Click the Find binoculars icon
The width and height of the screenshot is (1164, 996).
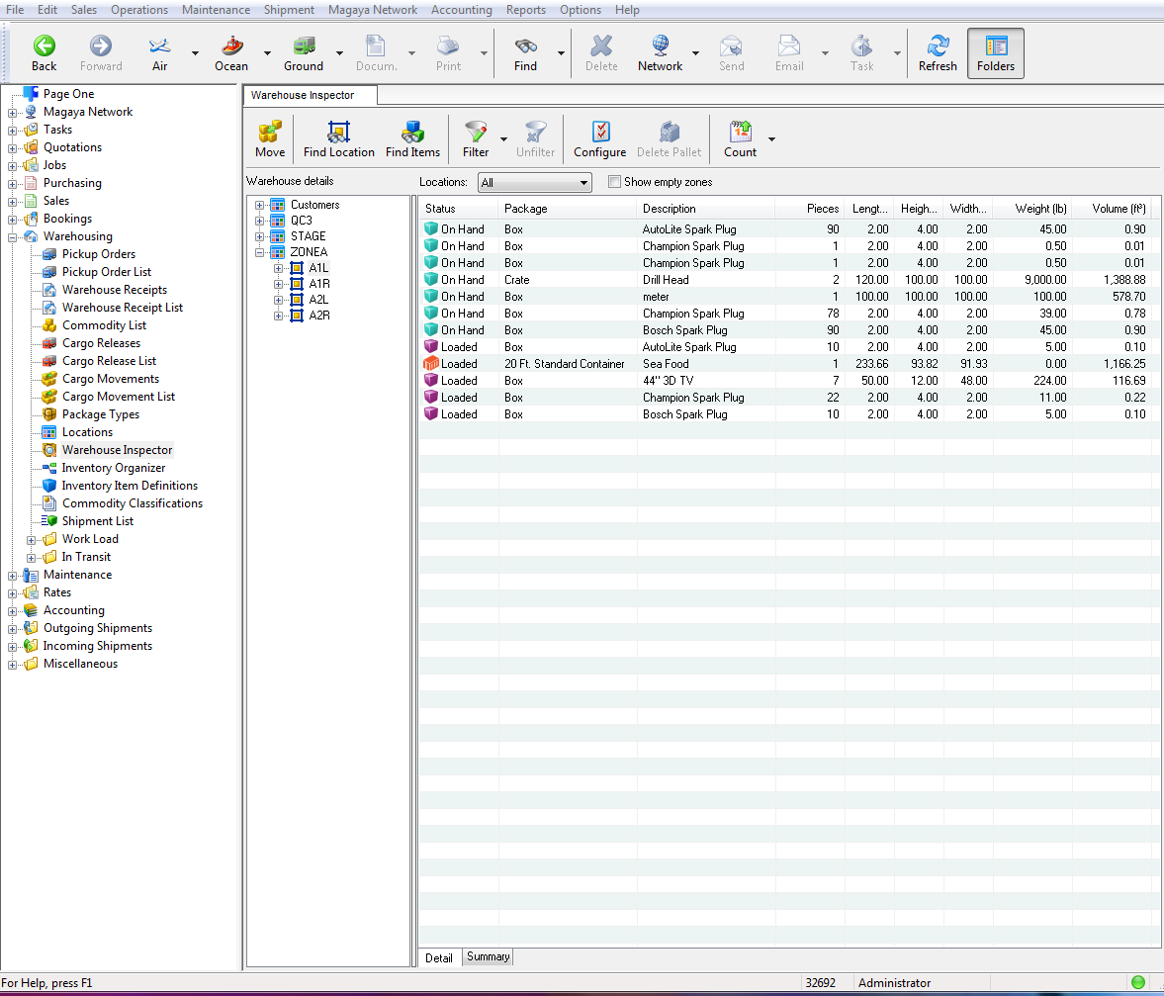[x=525, y=53]
